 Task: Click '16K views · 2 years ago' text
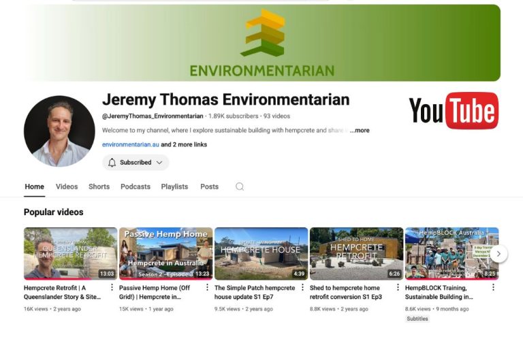(x=52, y=309)
